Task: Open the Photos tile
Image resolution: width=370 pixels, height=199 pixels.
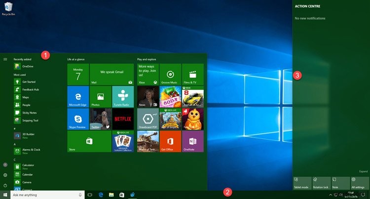Action: [101, 97]
